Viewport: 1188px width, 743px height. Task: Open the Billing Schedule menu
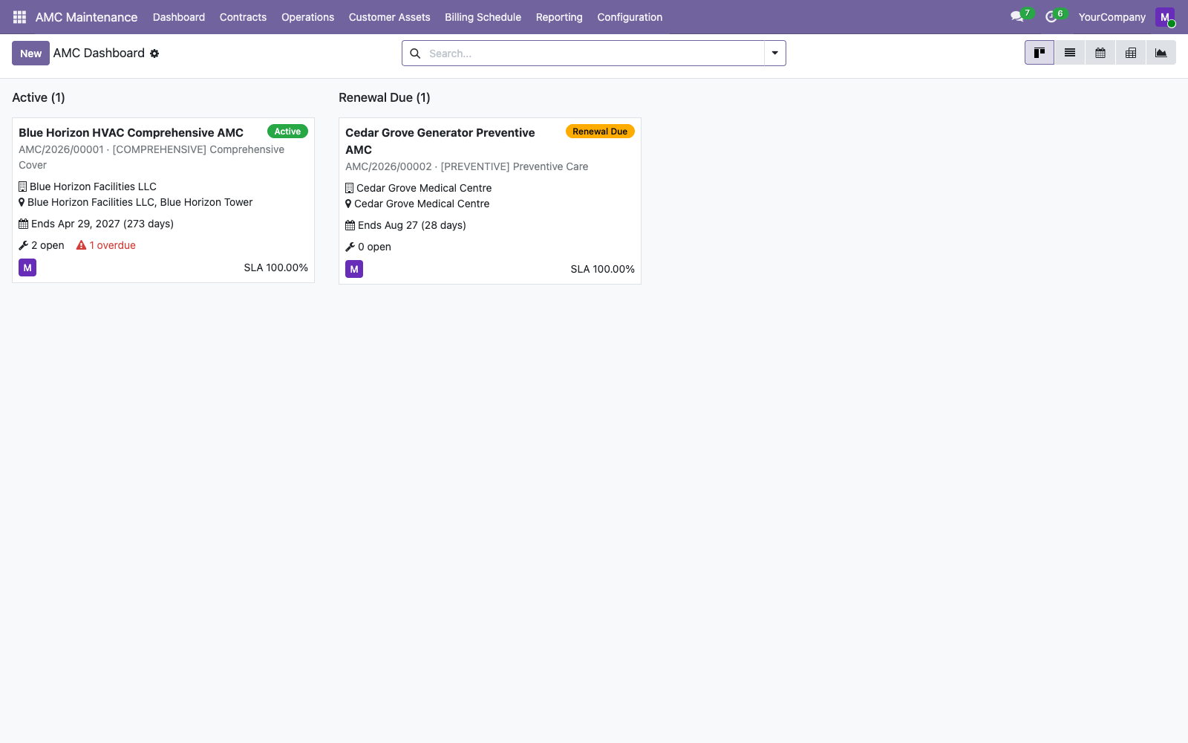point(483,17)
